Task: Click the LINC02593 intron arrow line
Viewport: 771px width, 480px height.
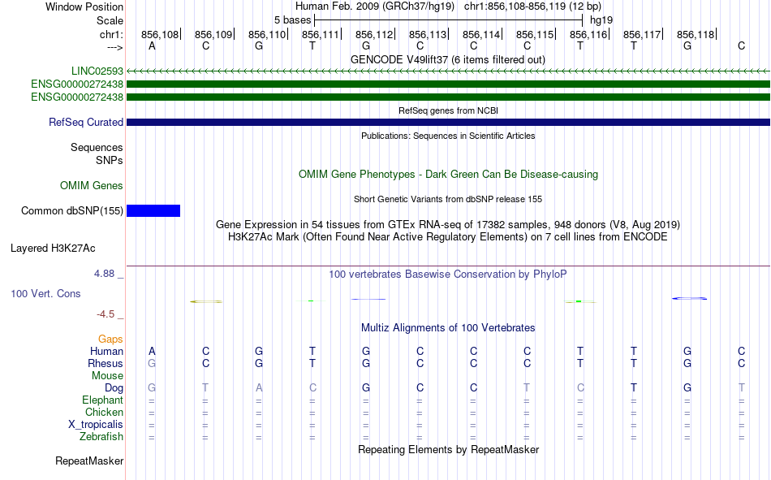Action: pyautogui.click(x=448, y=71)
